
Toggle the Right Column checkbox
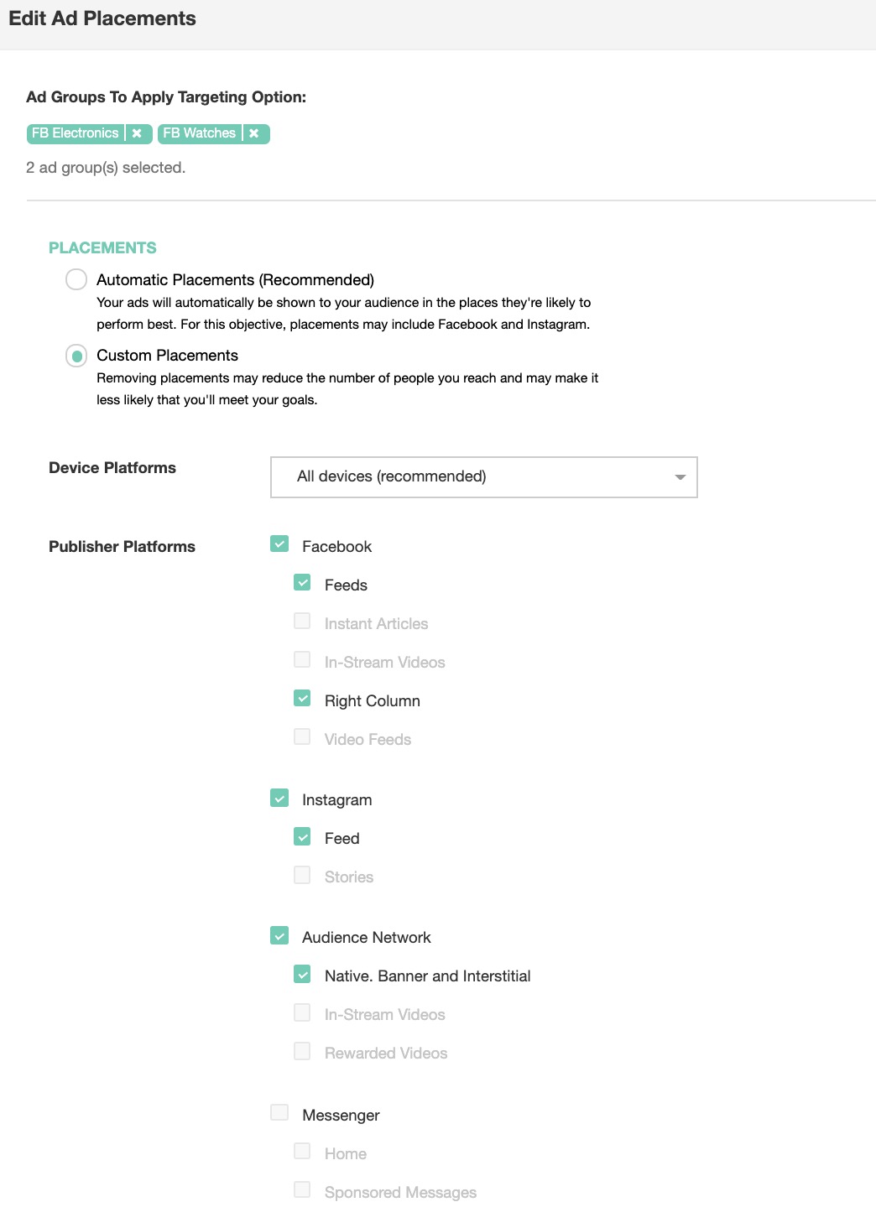302,699
